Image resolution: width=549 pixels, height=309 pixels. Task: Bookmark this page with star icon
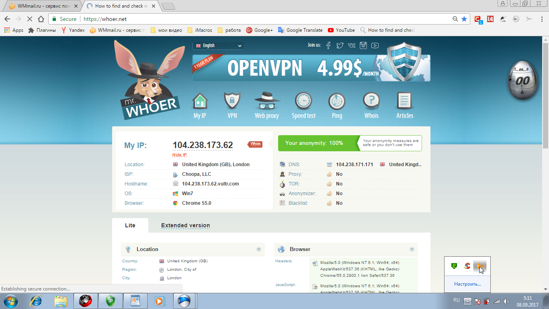[x=464, y=19]
